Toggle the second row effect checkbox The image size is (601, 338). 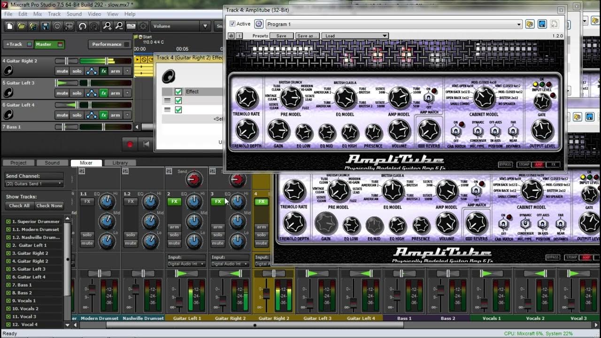(x=178, y=100)
